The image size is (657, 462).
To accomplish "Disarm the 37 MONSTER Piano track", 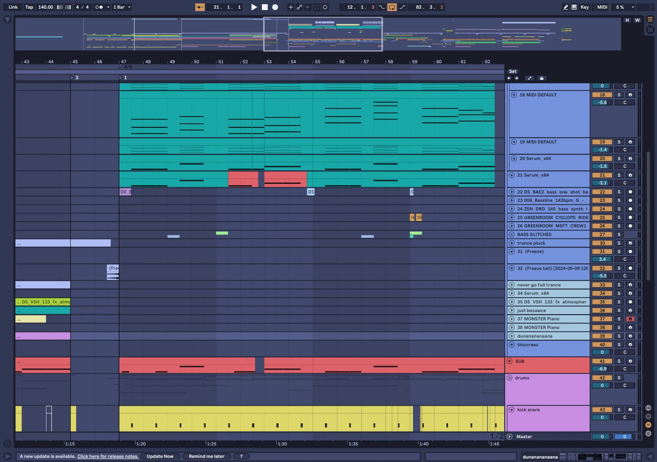I will (630, 319).
